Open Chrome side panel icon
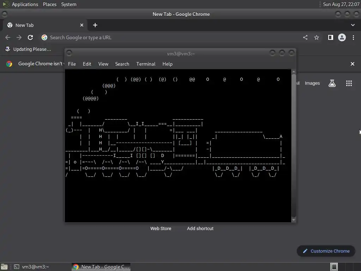Viewport: 361px width, 271px height. 331,37
